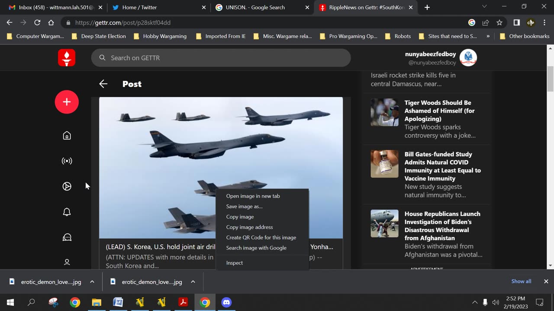Bookmark this page with the star icon
554x311 pixels.
pyautogui.click(x=499, y=22)
